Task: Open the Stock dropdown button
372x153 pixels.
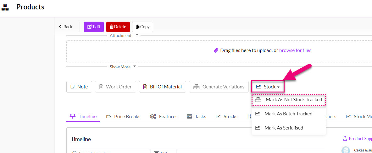Action: (267, 87)
